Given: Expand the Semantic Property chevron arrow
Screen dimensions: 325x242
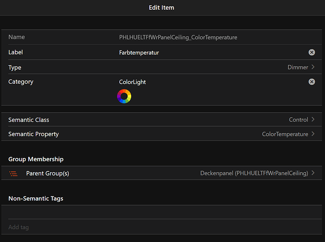Looking at the screenshot, I should (313, 134).
